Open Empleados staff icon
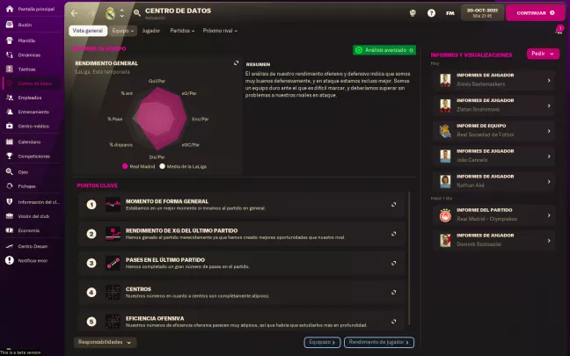This screenshot has height=356, width=570. click(10, 98)
